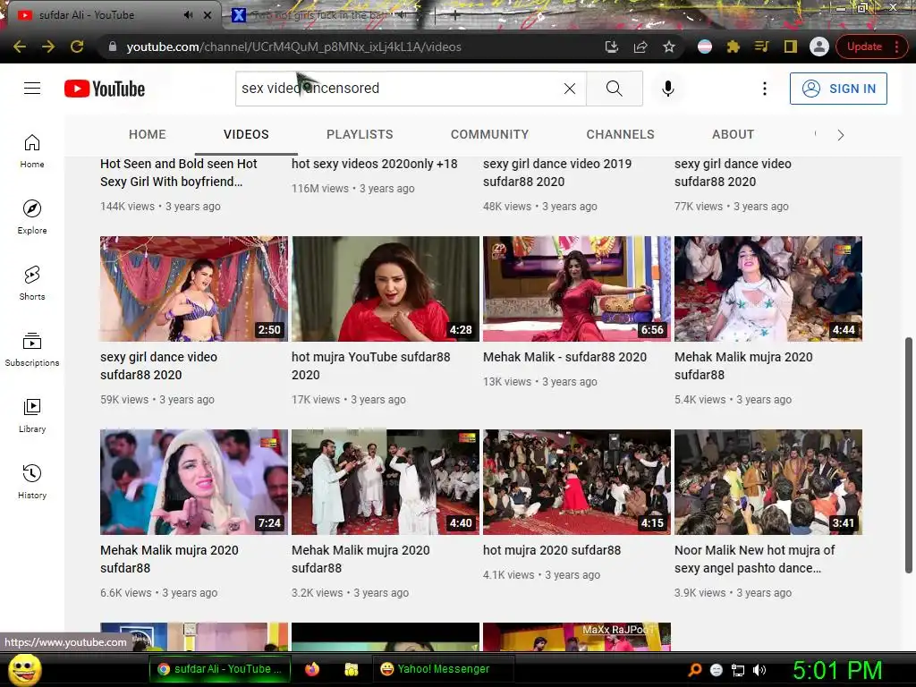This screenshot has width=916, height=687.
Task: Open the file manager taskbar icon
Action: coord(351,669)
